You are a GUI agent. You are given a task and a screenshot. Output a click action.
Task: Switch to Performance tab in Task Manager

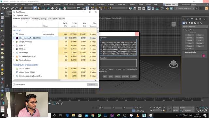point(26,19)
